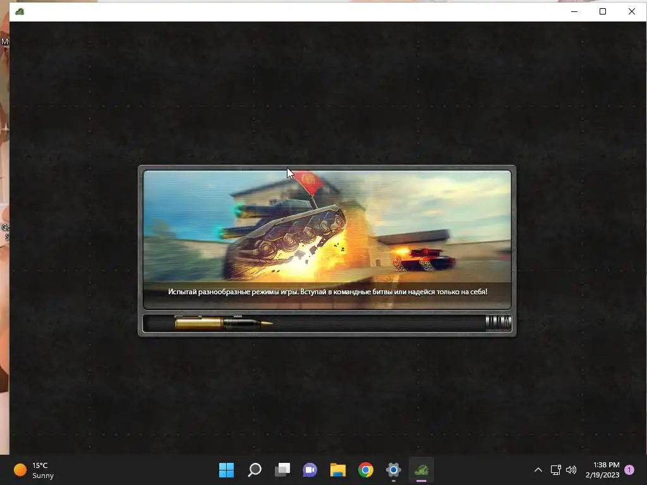This screenshot has width=647, height=485.
Task: Open network status tray icon
Action: point(556,470)
